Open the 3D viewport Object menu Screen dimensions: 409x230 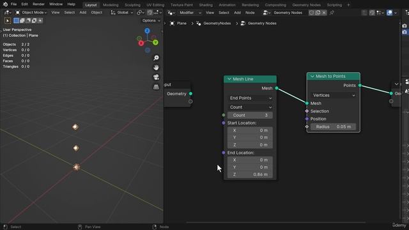pyautogui.click(x=96, y=13)
